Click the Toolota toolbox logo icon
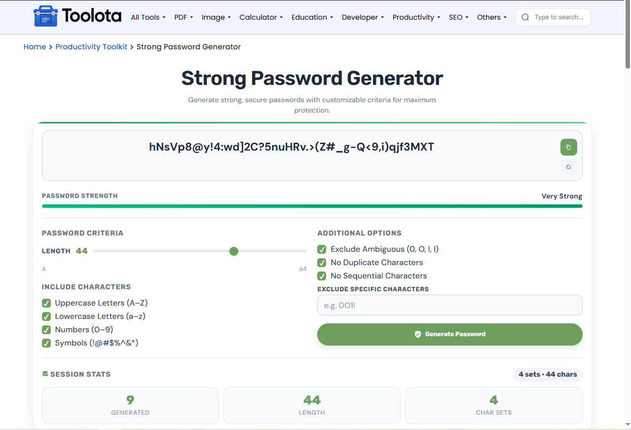The width and height of the screenshot is (631, 430). (x=45, y=16)
